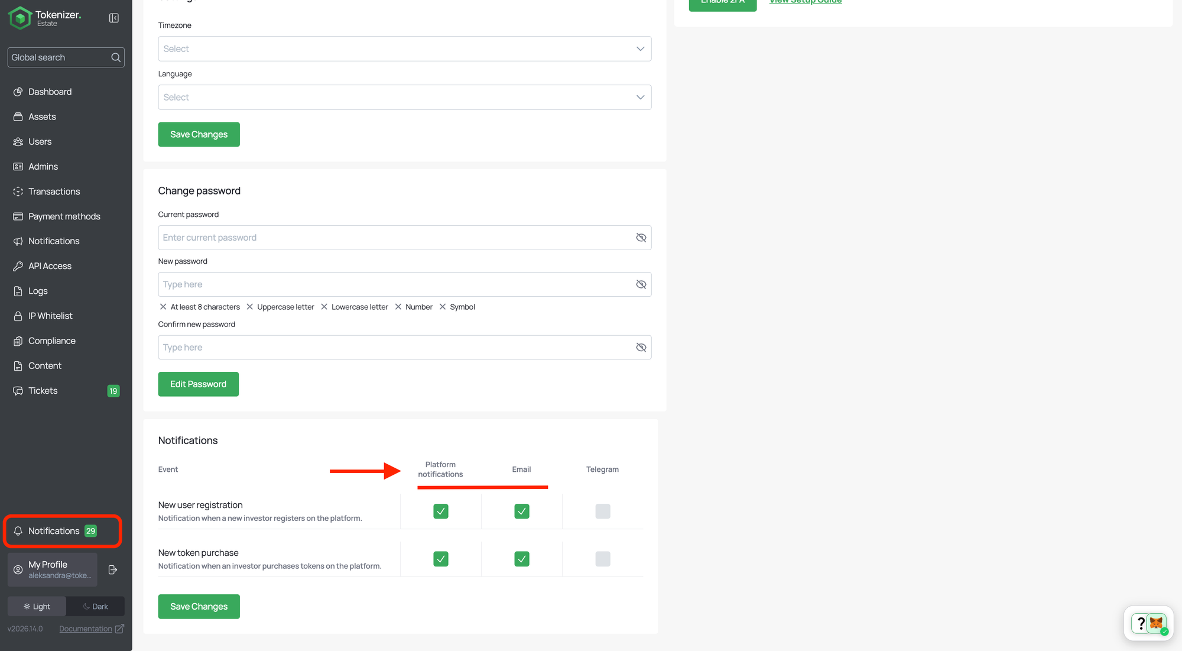Click the logout icon next to My Profile

click(x=113, y=570)
